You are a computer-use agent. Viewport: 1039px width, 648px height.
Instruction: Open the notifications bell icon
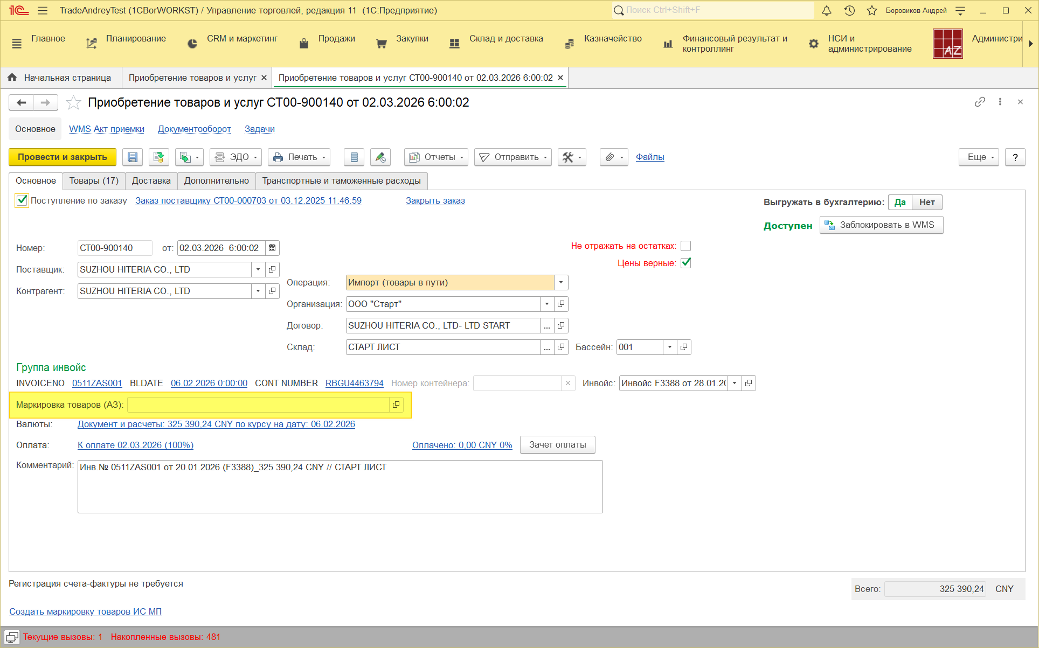[827, 10]
